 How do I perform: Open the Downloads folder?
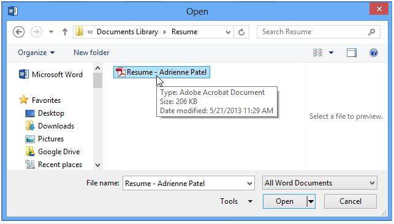(56, 126)
